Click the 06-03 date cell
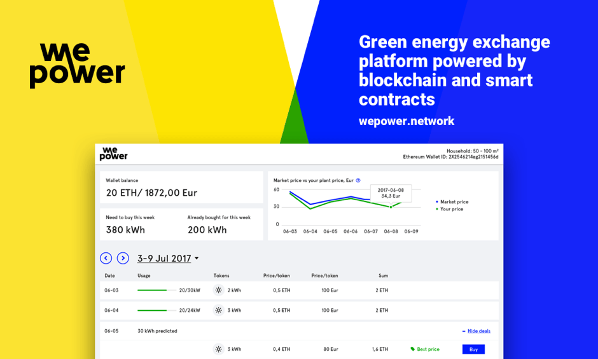Screen dimensions: 598x359 tap(111, 290)
